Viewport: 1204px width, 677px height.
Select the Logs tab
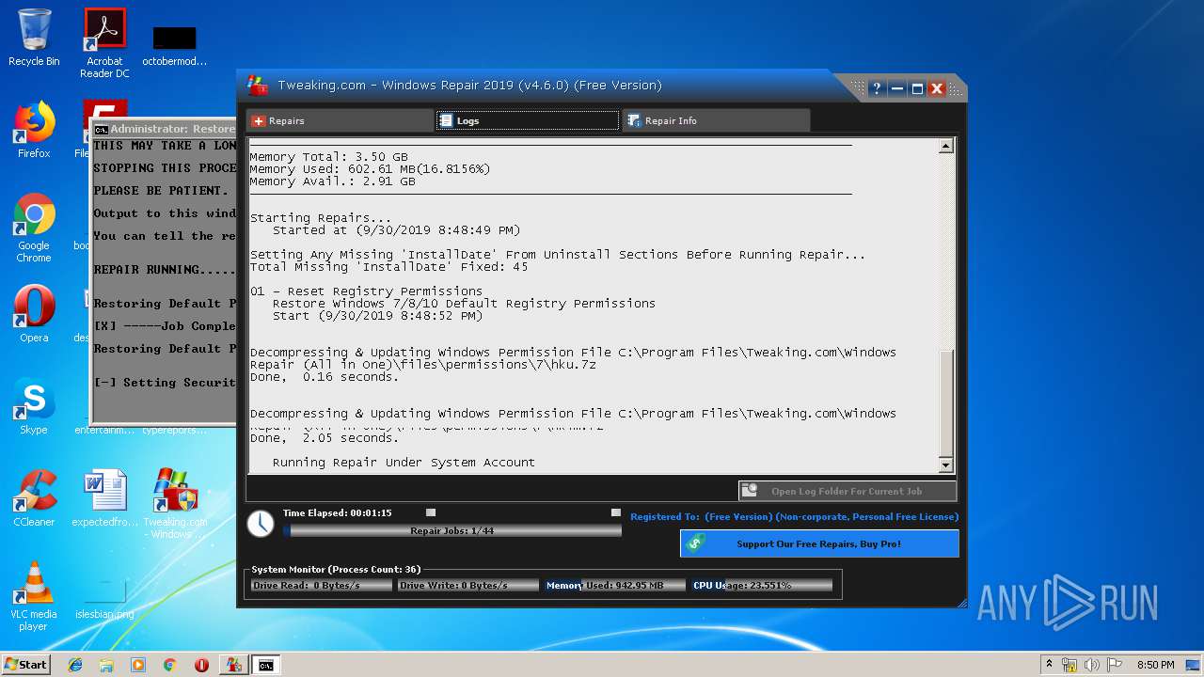(527, 120)
